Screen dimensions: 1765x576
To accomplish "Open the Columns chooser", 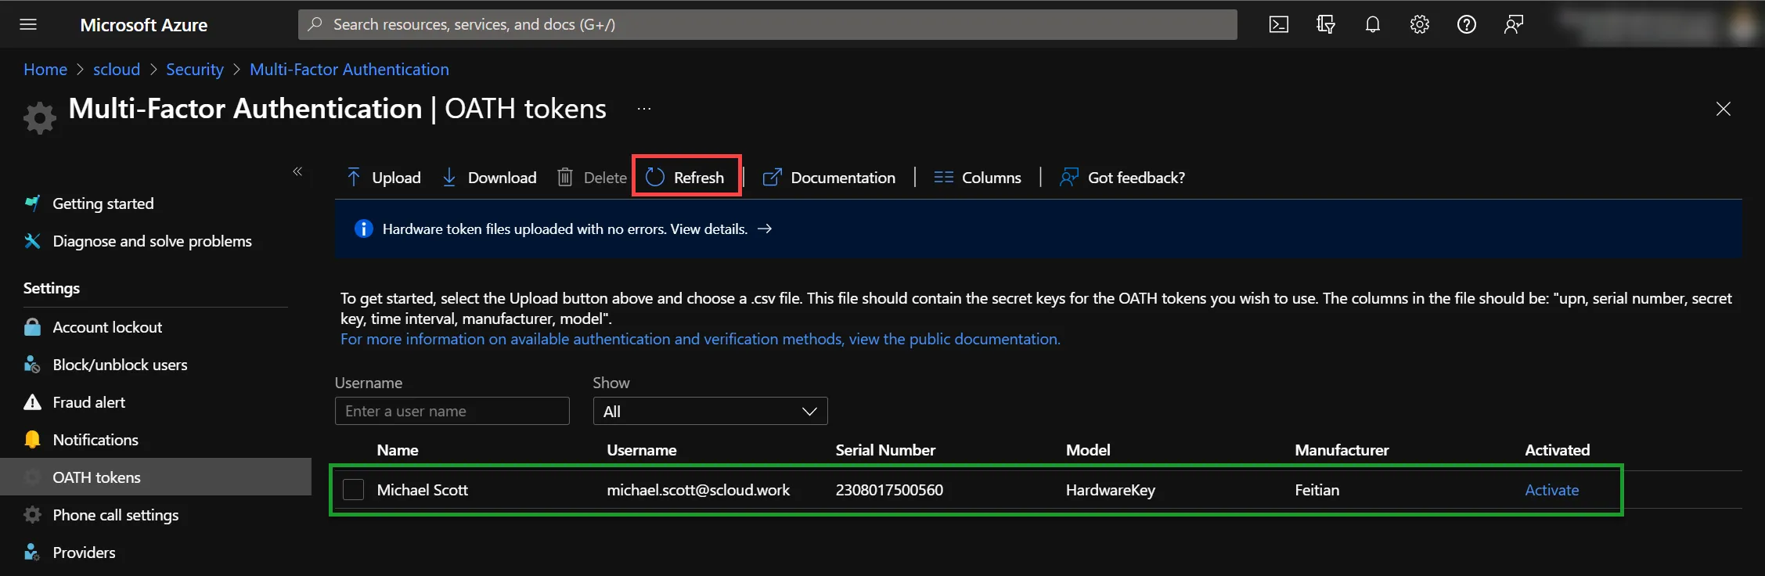I will 978,178.
